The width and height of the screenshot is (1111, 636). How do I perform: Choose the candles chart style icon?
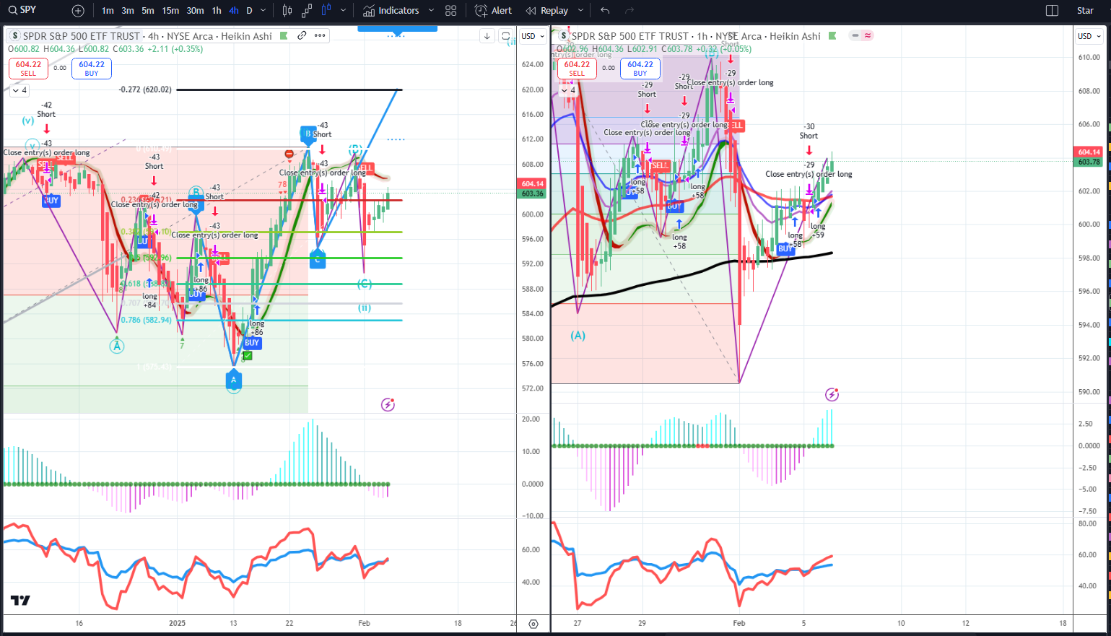coord(287,11)
